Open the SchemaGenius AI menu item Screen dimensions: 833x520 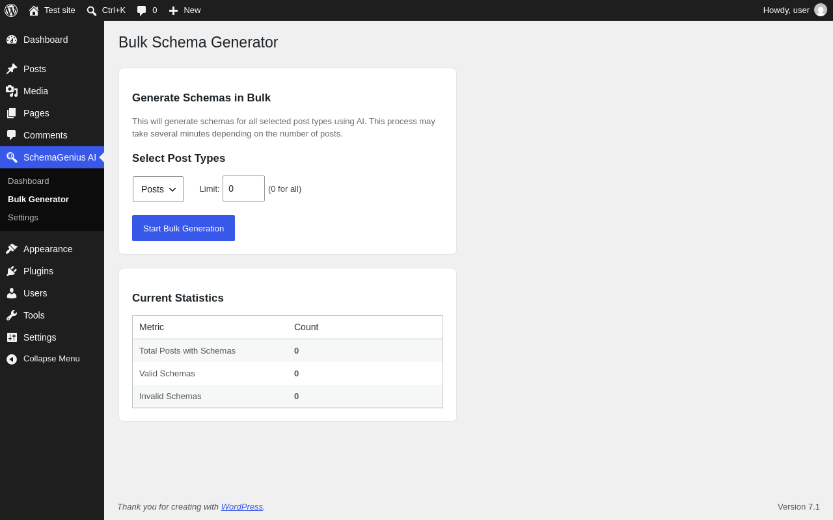click(52, 157)
